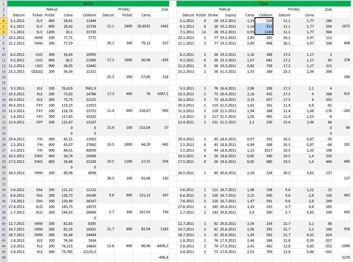The height and width of the screenshot is (262, 353).
Task: Select the Ticker column header cell
Action: [37, 15]
